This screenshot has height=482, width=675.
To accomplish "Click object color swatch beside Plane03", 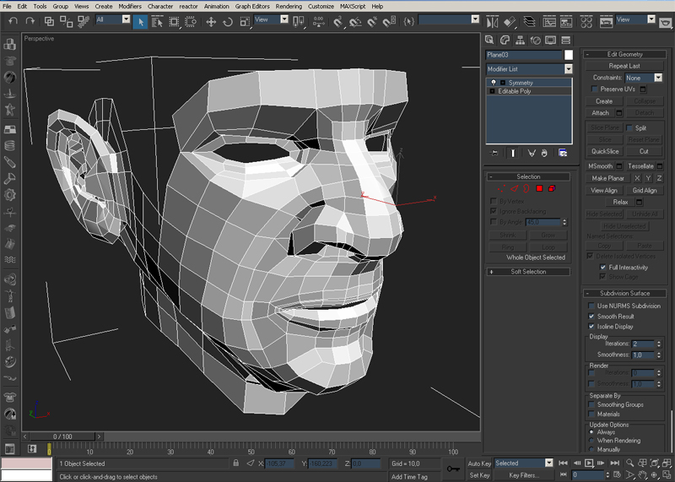I will point(569,55).
